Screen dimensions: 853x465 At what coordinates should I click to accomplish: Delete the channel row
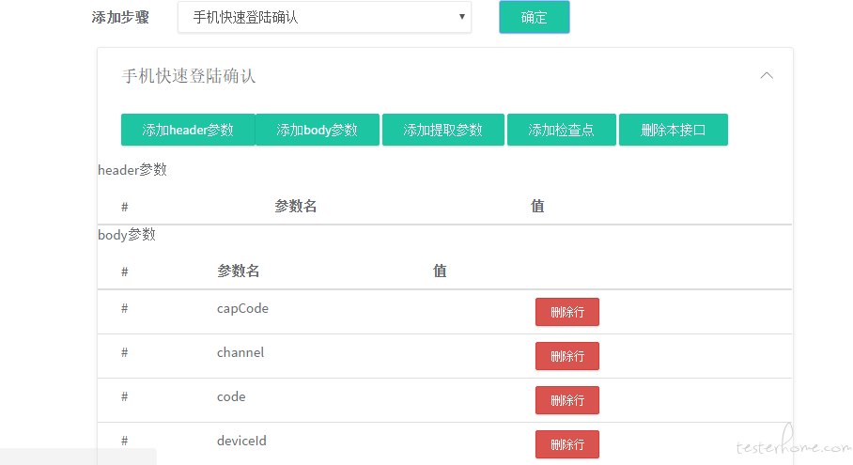566,356
